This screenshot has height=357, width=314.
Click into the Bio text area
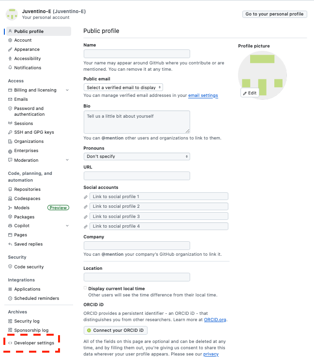point(136,122)
